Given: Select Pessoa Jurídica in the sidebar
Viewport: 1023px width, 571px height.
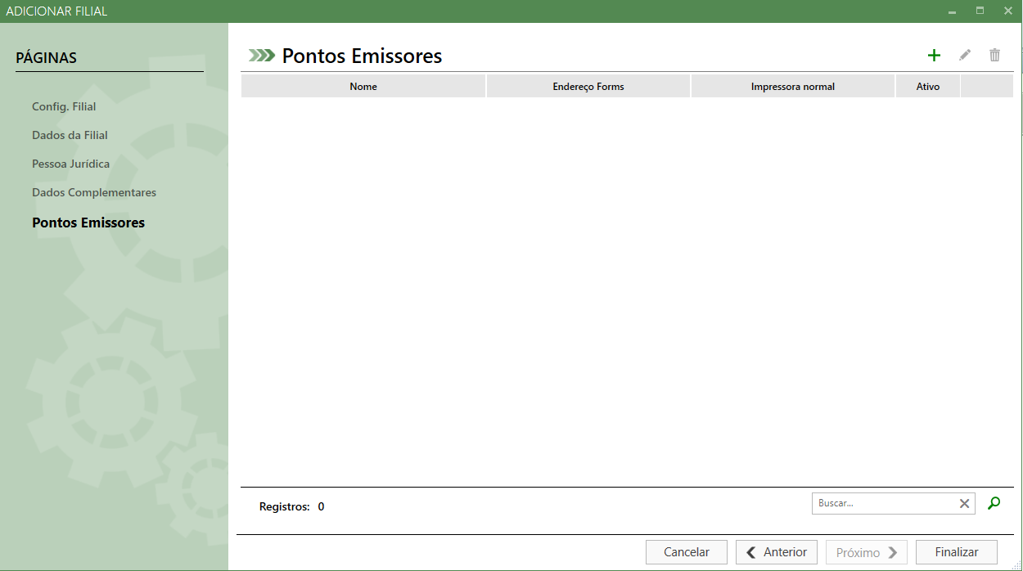Looking at the screenshot, I should point(70,164).
